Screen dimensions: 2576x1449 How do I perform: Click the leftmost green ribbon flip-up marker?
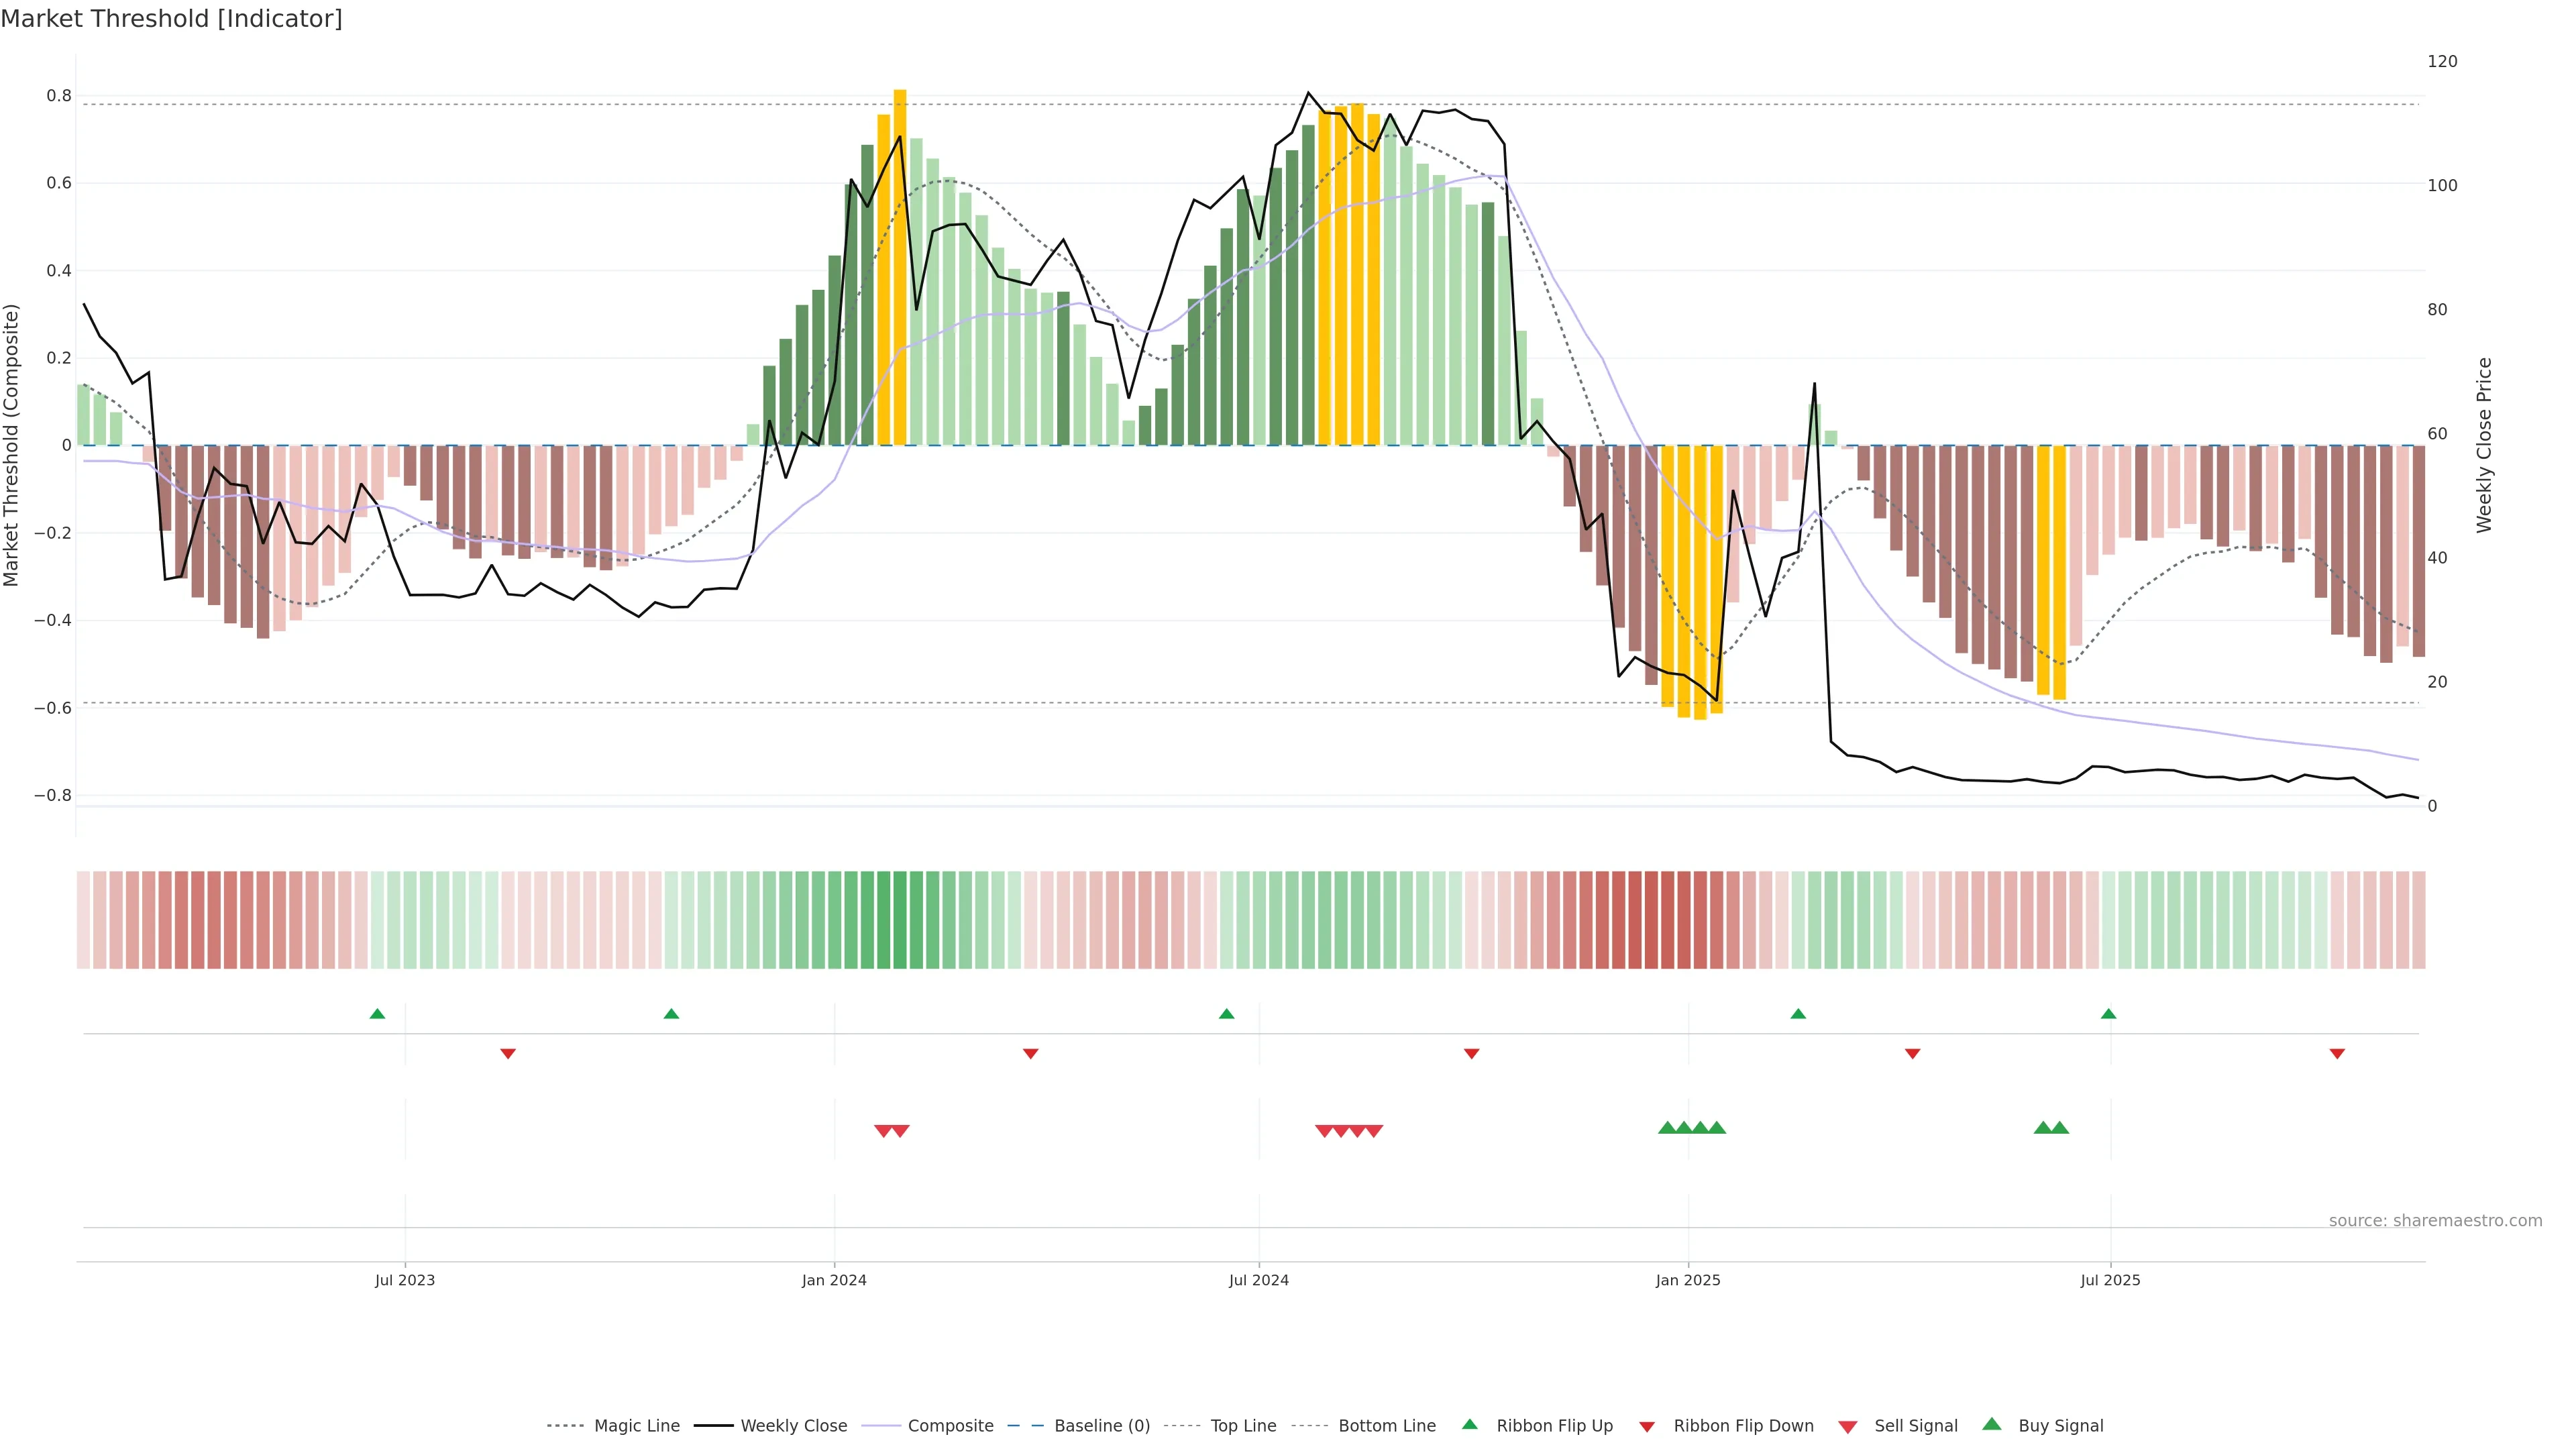(377, 1014)
